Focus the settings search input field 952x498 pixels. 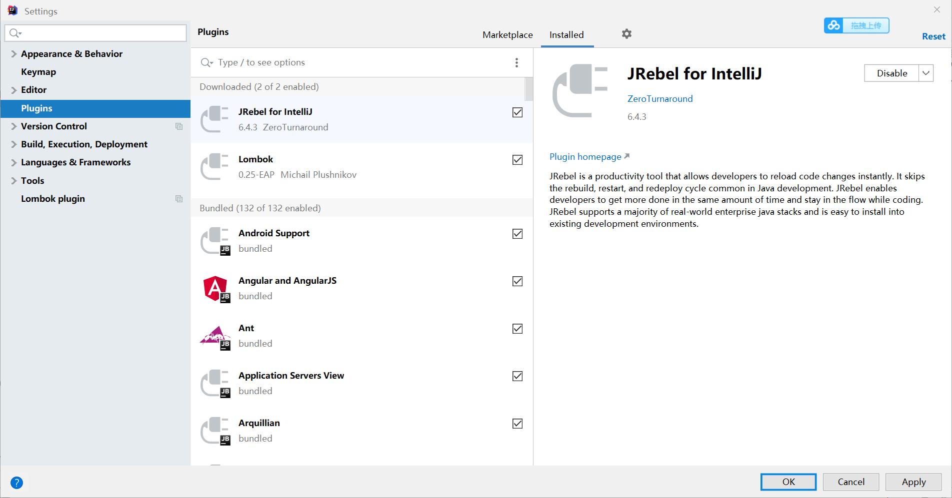coord(95,33)
